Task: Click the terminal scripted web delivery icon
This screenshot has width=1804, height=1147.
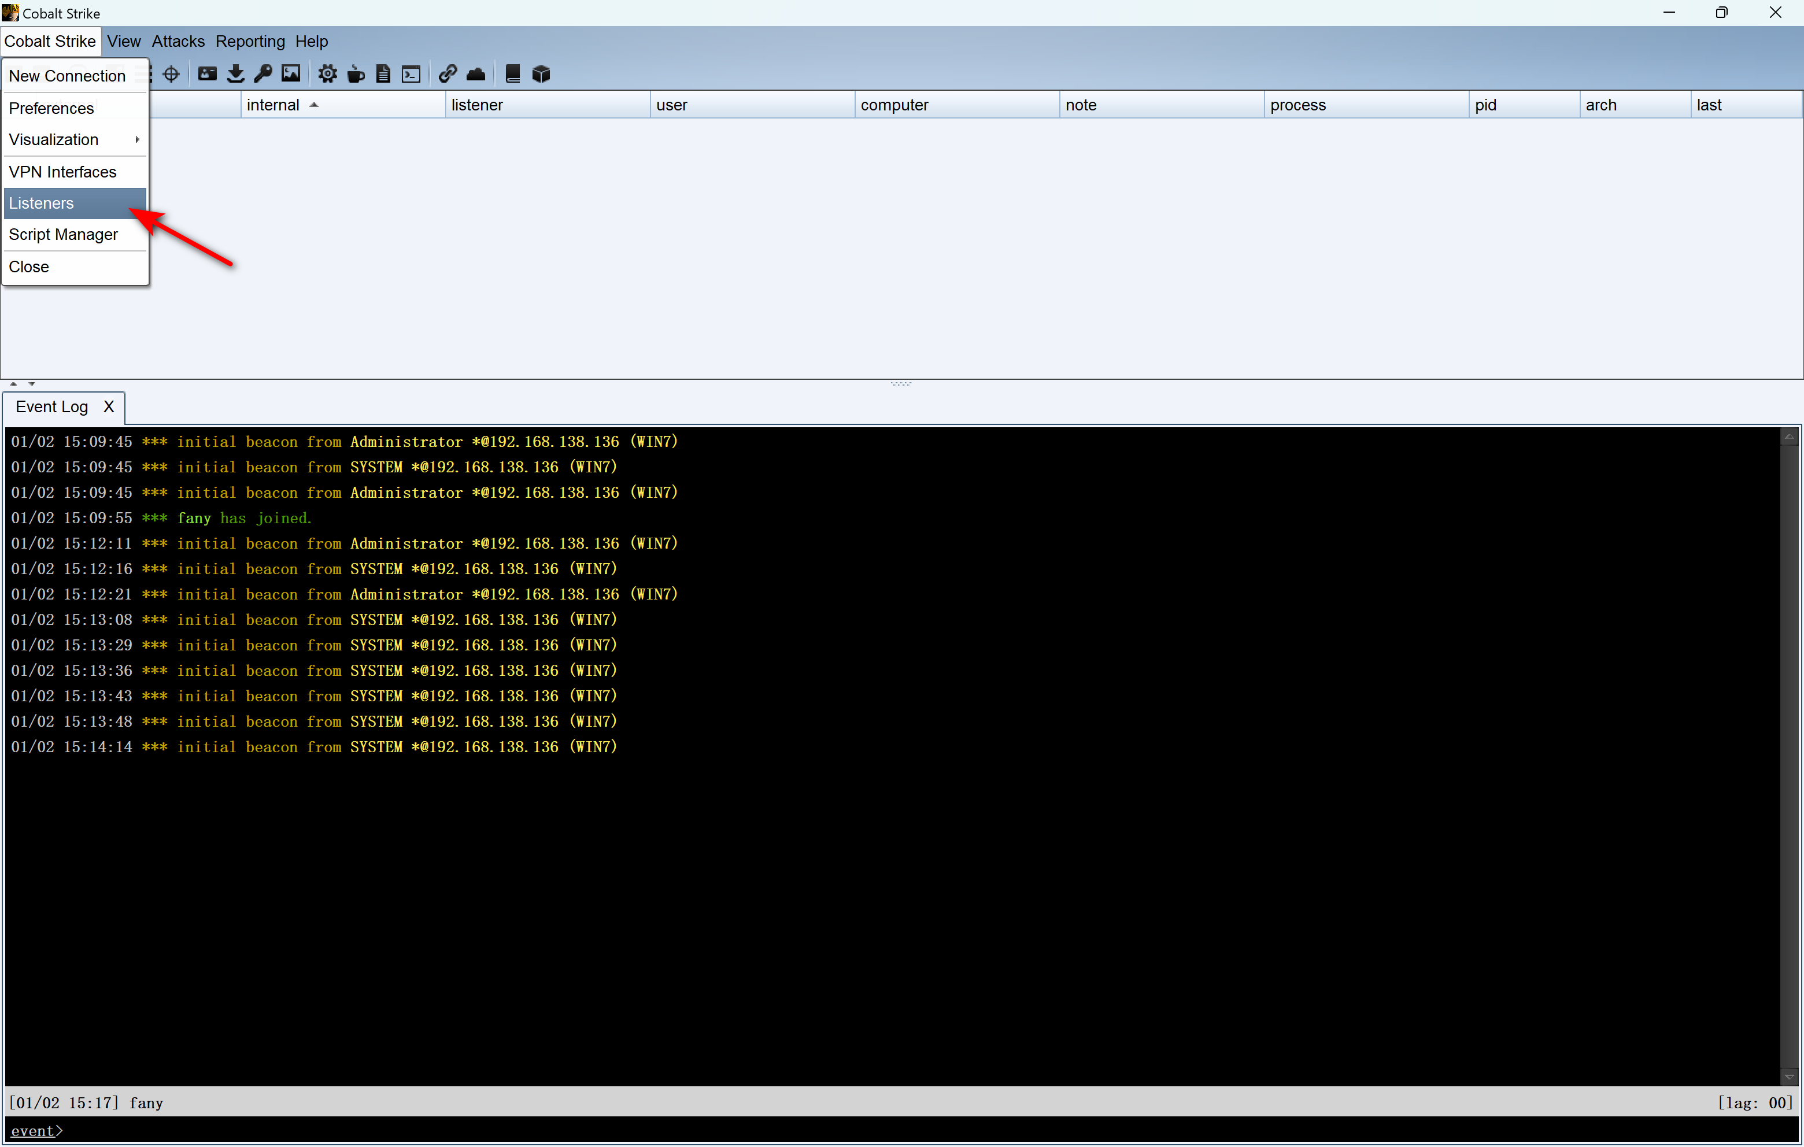Action: (x=411, y=73)
